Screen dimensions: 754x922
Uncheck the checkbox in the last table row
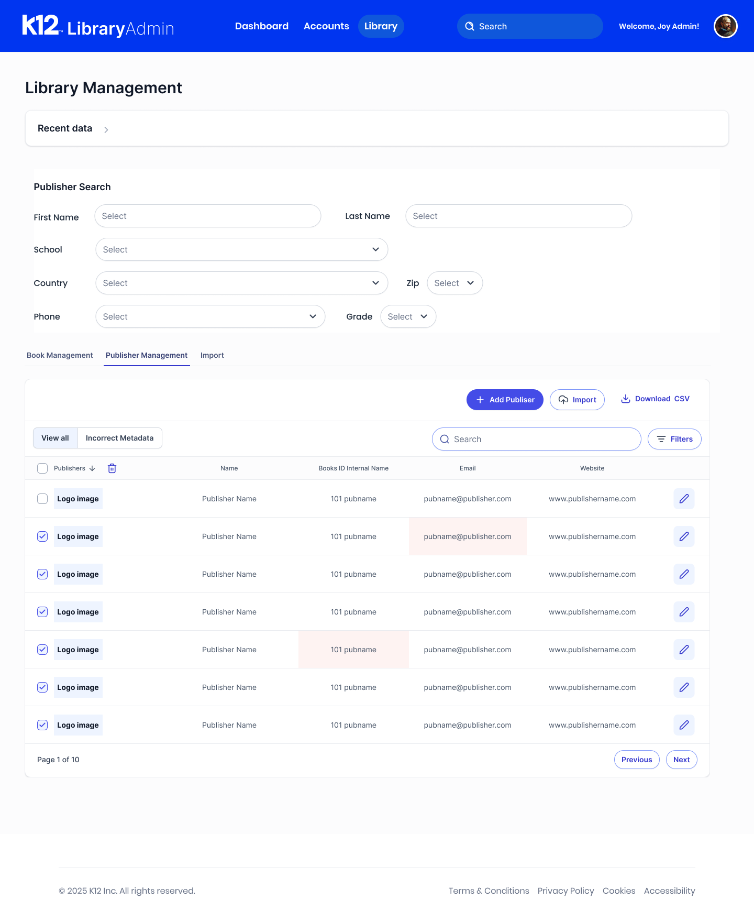pos(42,725)
